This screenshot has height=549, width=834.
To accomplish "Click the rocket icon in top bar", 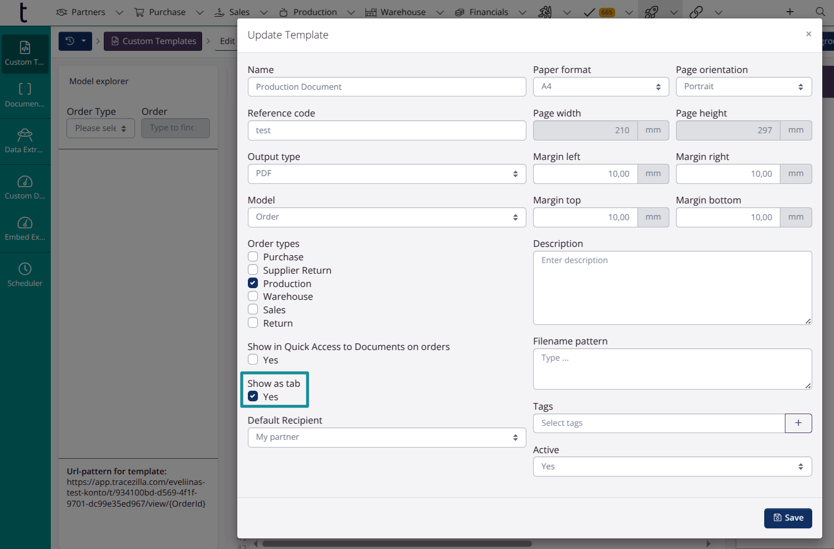I will point(651,12).
